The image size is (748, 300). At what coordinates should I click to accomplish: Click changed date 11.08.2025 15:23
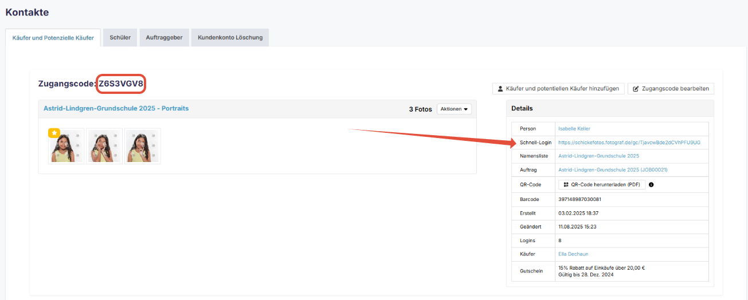pos(578,227)
